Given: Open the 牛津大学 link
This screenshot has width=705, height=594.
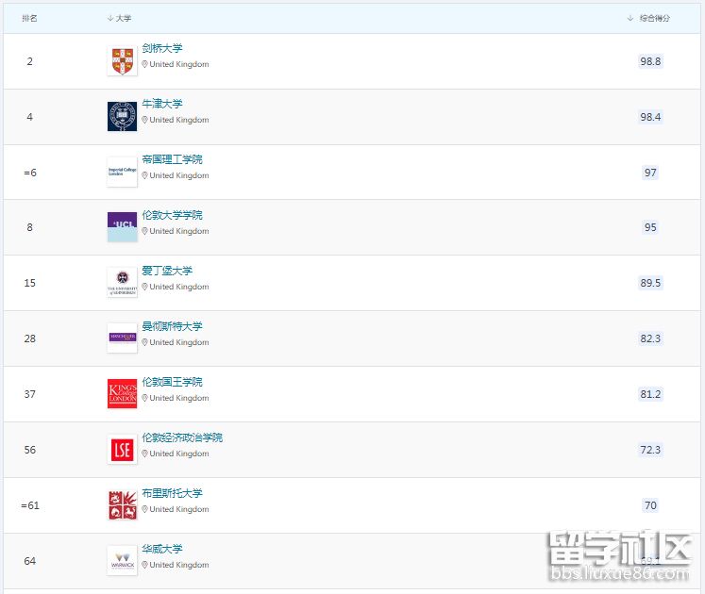Looking at the screenshot, I should click(162, 104).
